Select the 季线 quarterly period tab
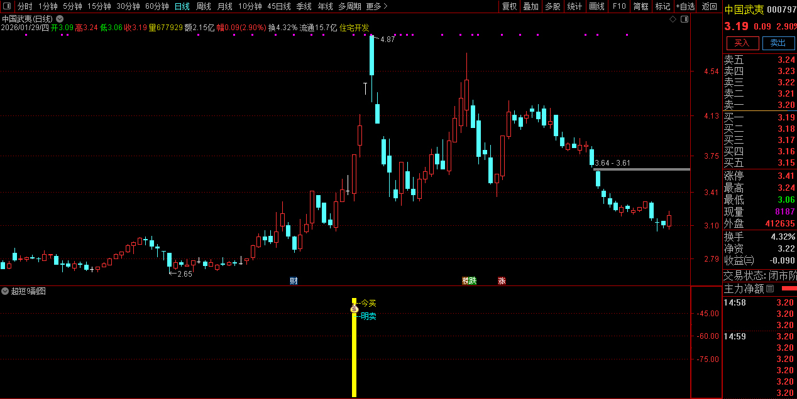Viewport: 797px width, 399px height. [x=304, y=6]
